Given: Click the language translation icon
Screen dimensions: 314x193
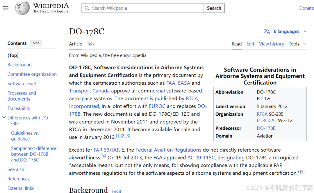Looking at the screenshot, I should coord(267,31).
